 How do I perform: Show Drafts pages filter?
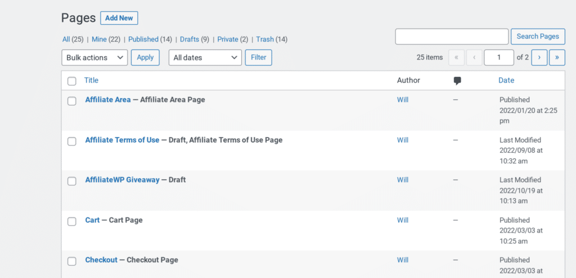click(189, 39)
